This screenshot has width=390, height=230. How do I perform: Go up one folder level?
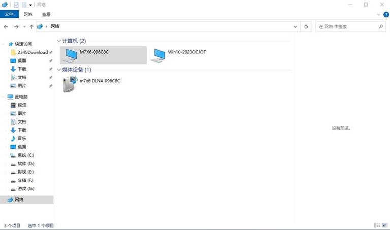click(x=31, y=26)
